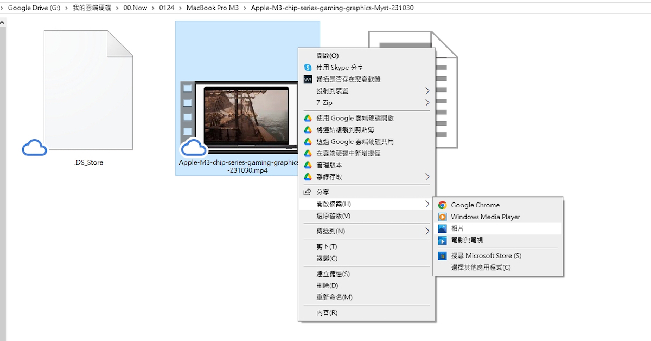Open breadcrumb chevron after MacBook Pro M3
This screenshot has width=651, height=341.
(245, 8)
